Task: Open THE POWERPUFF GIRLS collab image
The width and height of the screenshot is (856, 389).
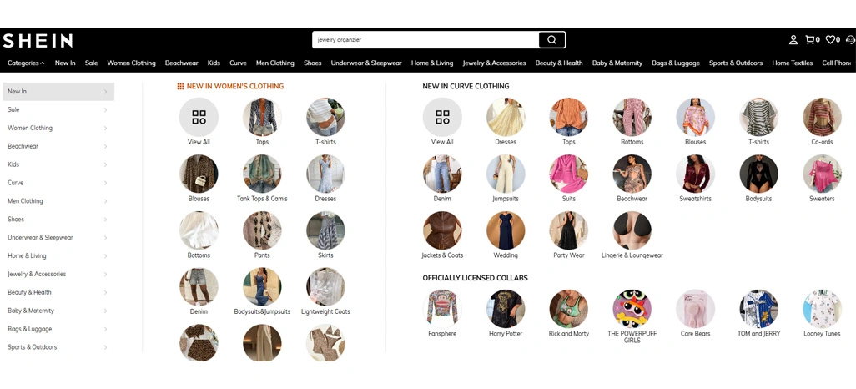Action: [632, 309]
